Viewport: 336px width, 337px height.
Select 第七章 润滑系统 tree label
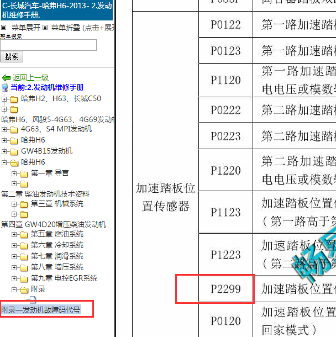pos(57,256)
